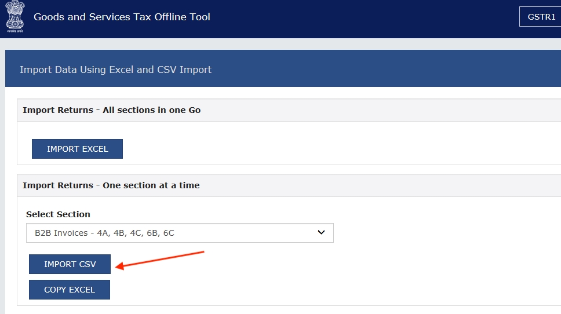The image size is (561, 314).
Task: Click the 'Select Section' label
Action: tap(58, 214)
